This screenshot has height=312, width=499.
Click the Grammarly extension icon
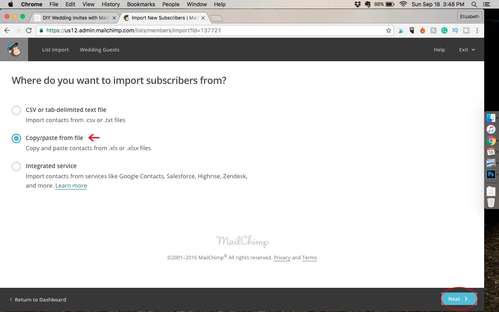coord(444,30)
